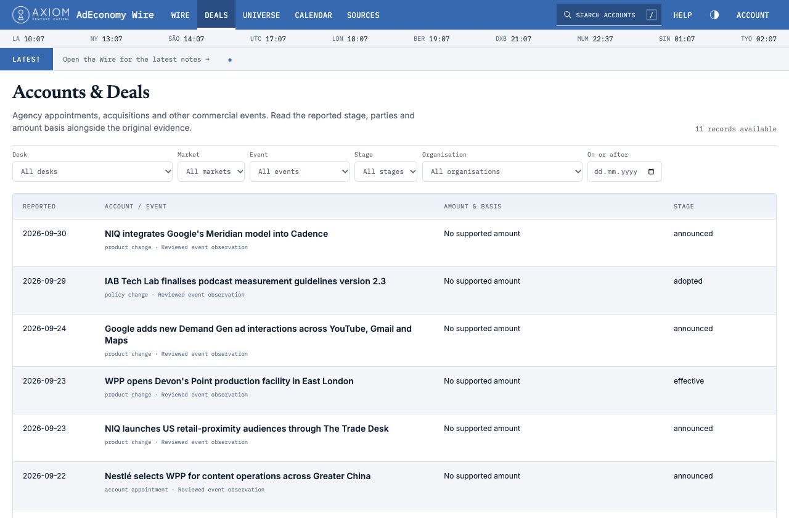Open the Help link
The image size is (789, 518).
pyautogui.click(x=682, y=15)
